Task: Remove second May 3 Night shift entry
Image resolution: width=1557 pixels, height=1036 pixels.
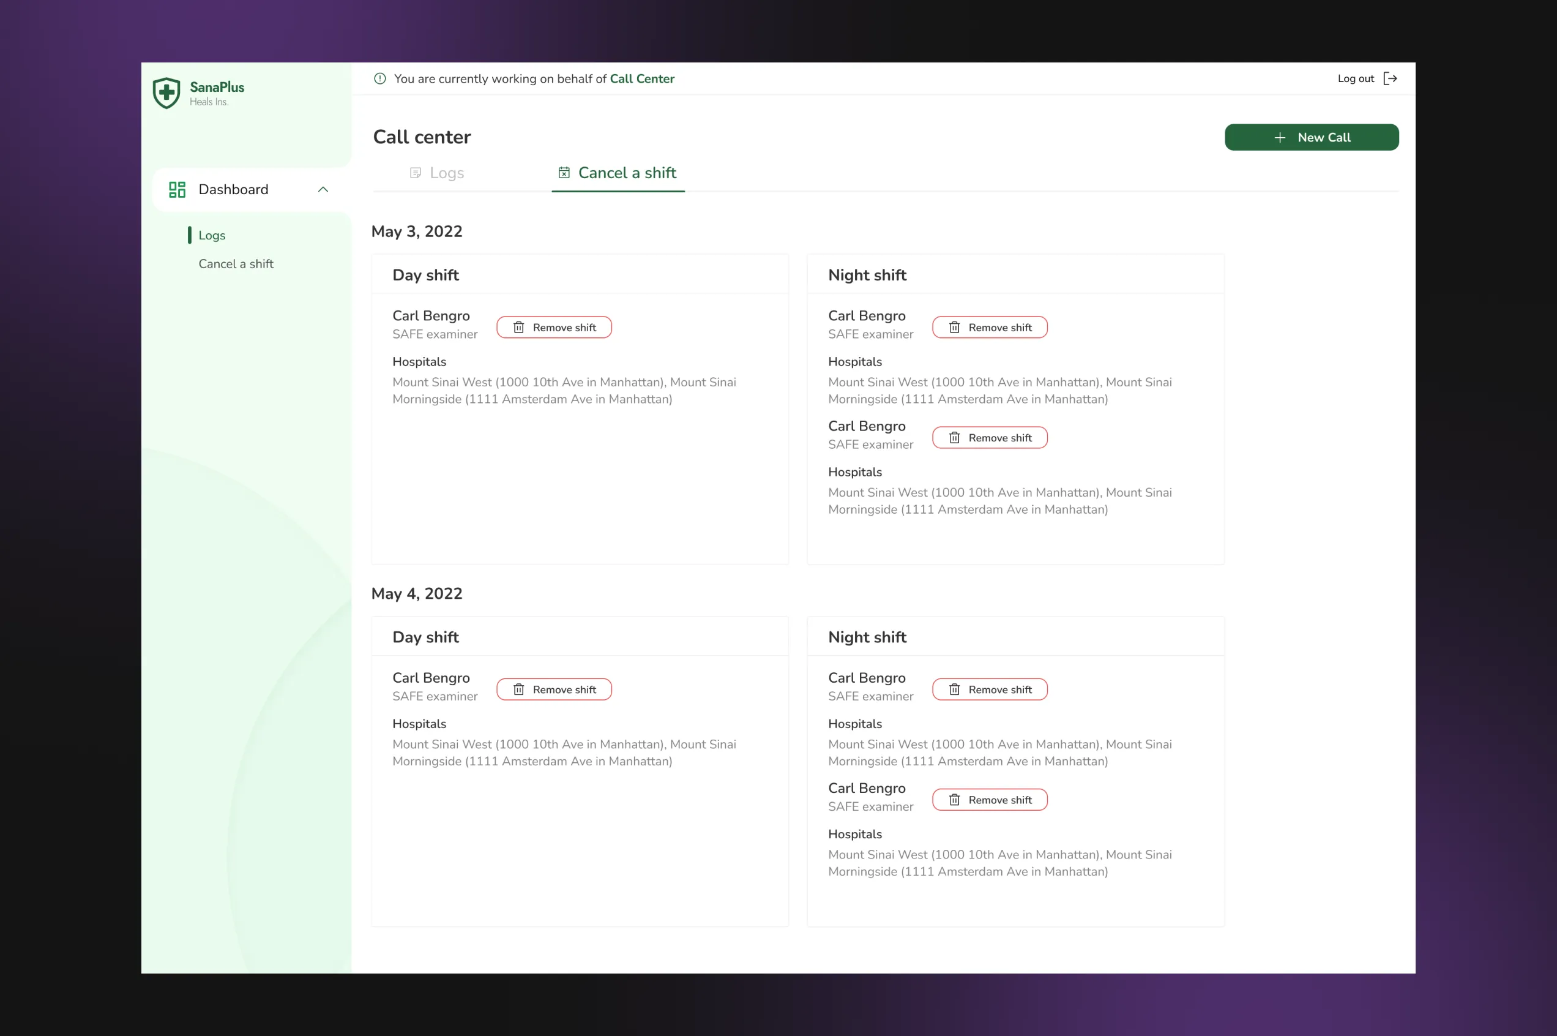Action: [x=989, y=438]
